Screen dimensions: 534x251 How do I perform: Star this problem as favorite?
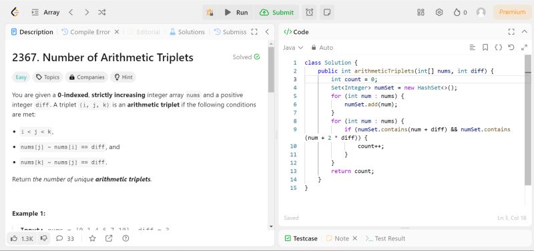tap(92, 238)
